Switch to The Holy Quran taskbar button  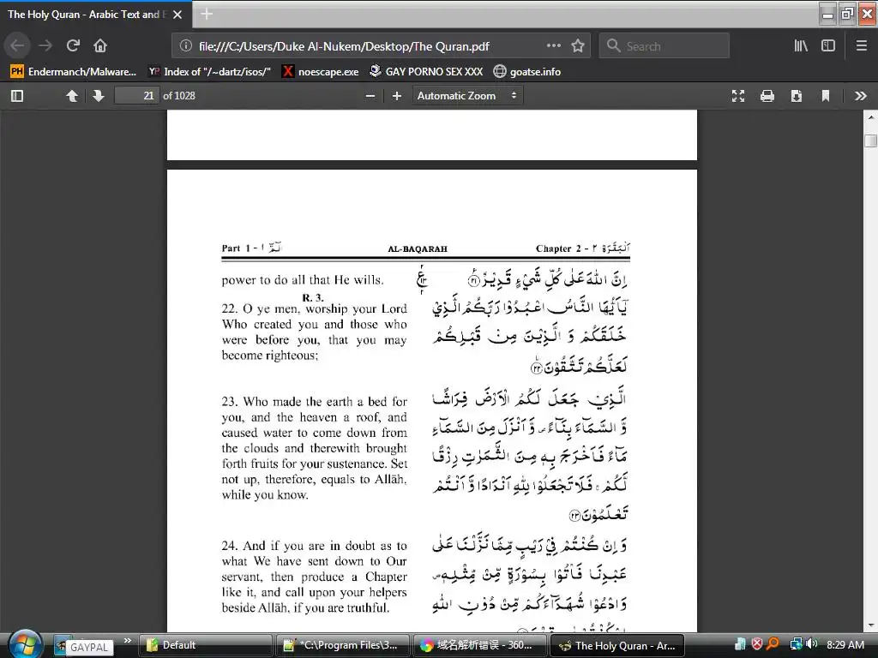(617, 645)
